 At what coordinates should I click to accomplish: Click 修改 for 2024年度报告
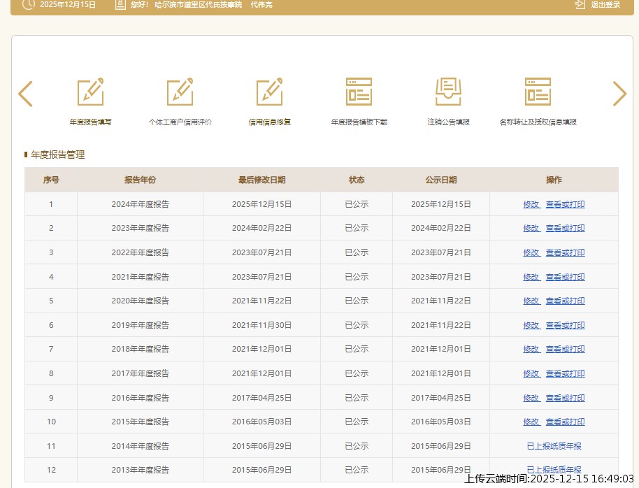pyautogui.click(x=531, y=205)
